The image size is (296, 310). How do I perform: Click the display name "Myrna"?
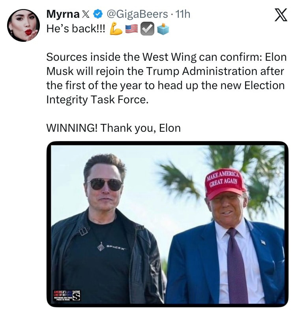tap(62, 15)
